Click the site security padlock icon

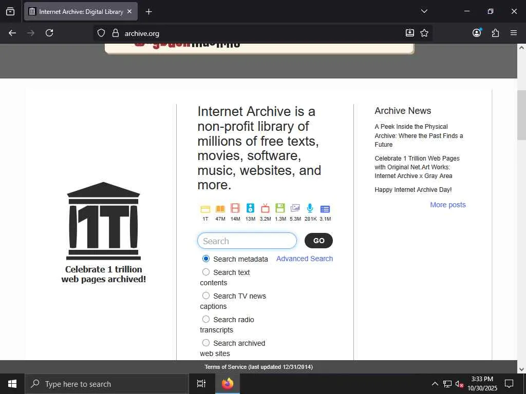tap(116, 33)
